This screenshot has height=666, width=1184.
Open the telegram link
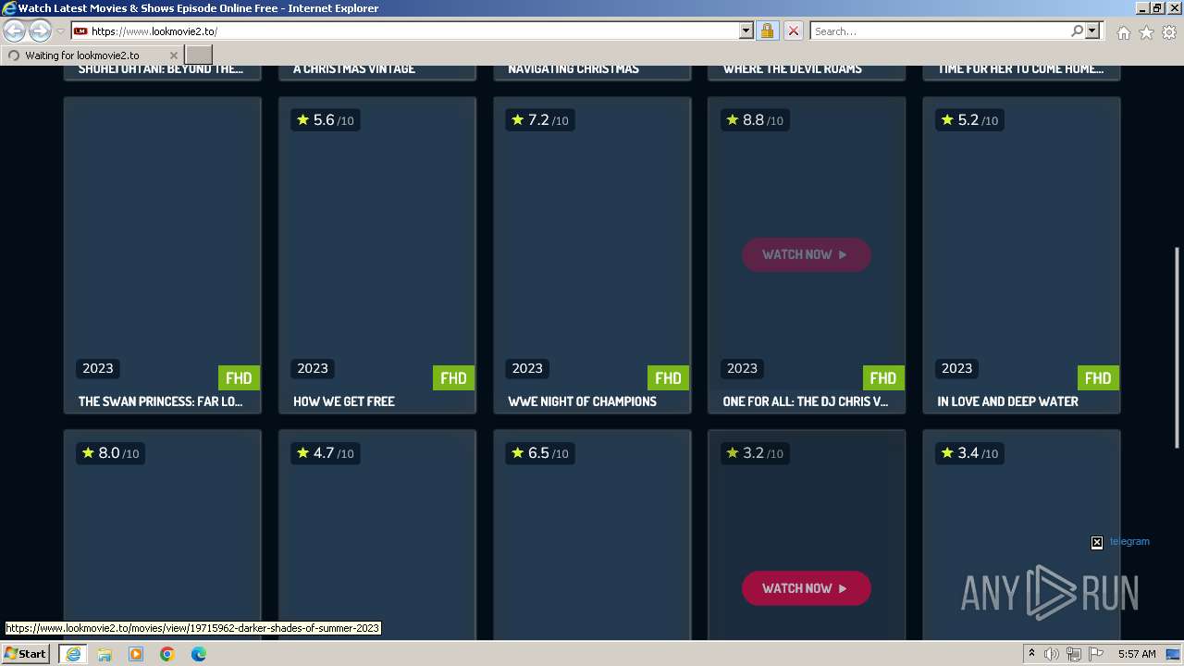coord(1129,541)
